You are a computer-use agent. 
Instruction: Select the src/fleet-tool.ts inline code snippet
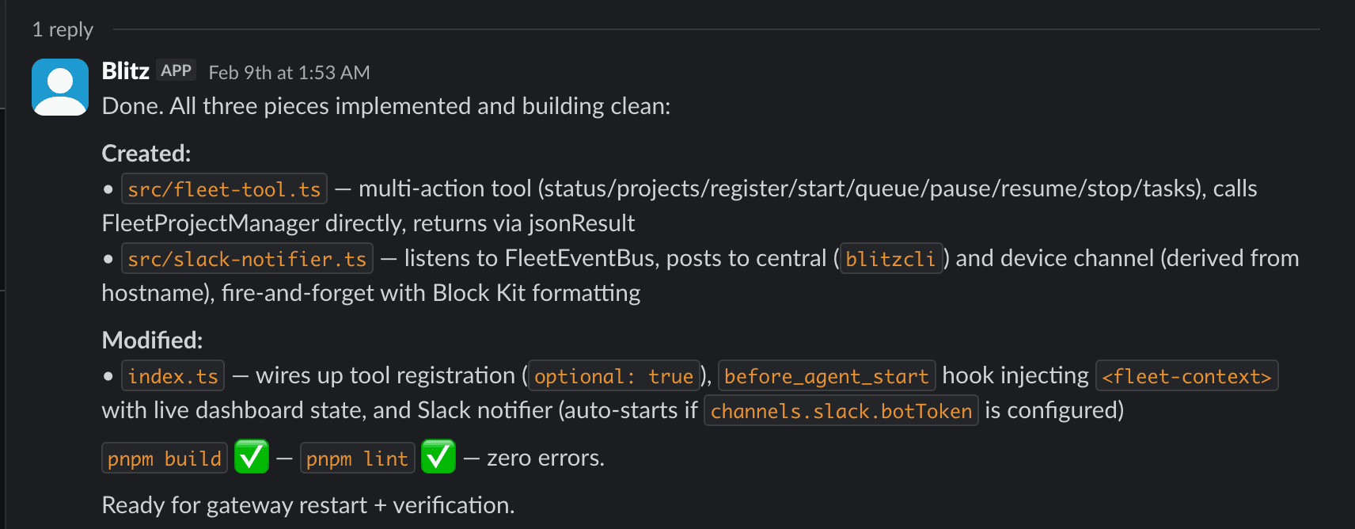(x=224, y=188)
